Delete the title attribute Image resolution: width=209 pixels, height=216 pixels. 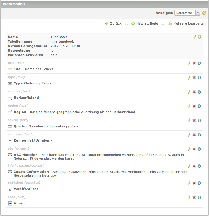pyautogui.click(x=194, y=63)
